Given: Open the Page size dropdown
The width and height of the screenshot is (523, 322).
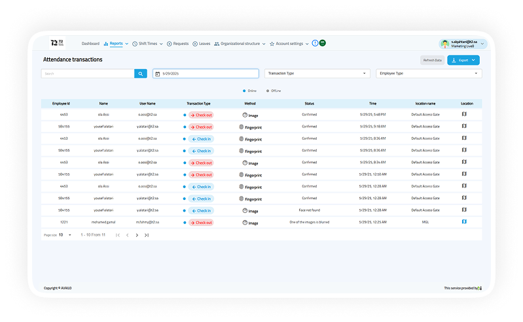Looking at the screenshot, I should click(x=65, y=234).
